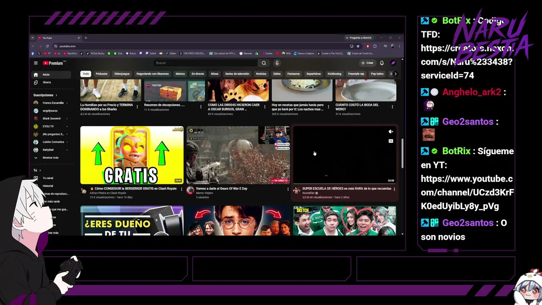
Task: Select the Música filter chip
Action: 180,74
